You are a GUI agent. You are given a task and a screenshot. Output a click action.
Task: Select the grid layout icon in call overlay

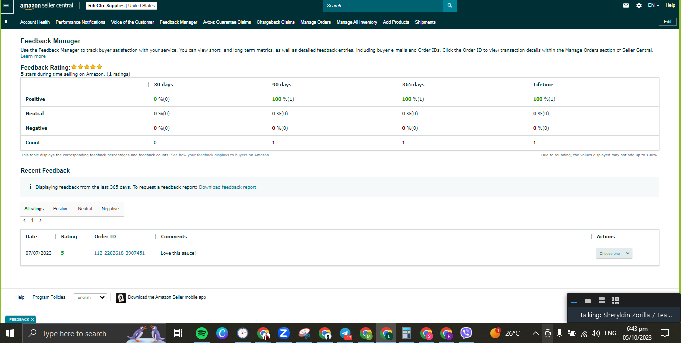click(x=616, y=300)
